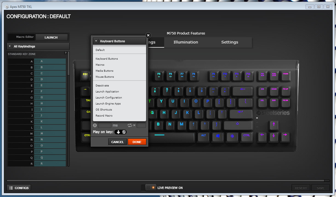This screenshot has width=336, height=197.
Task: Select the F12 key on keyboard image
Action: coord(248,76)
